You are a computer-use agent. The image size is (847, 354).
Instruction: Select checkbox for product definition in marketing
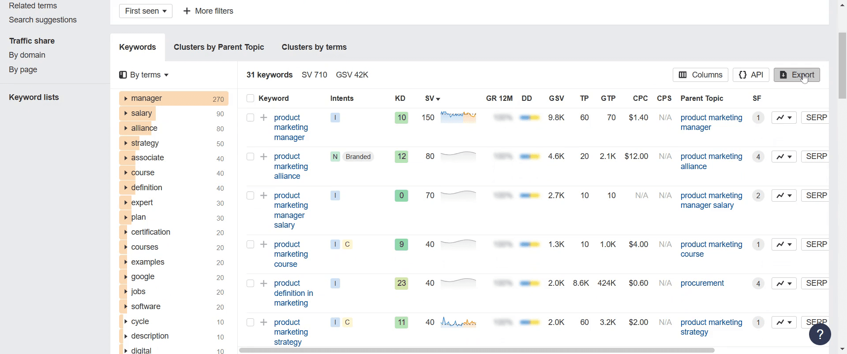click(x=250, y=283)
